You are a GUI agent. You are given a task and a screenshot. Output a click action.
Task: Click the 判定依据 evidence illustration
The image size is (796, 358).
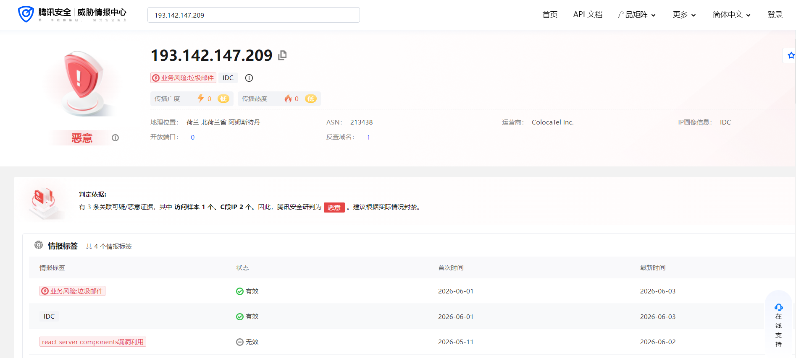tap(44, 202)
